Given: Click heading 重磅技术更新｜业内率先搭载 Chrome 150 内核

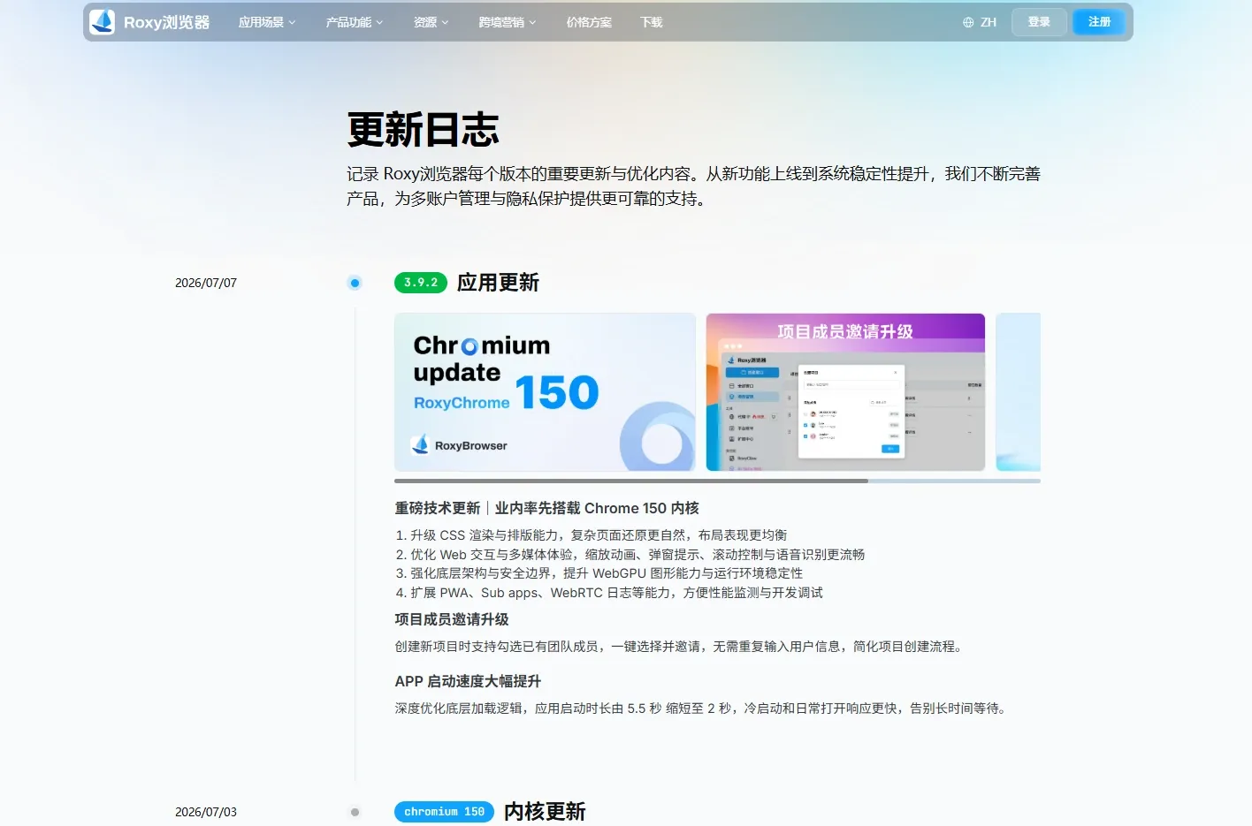Looking at the screenshot, I should point(546,508).
